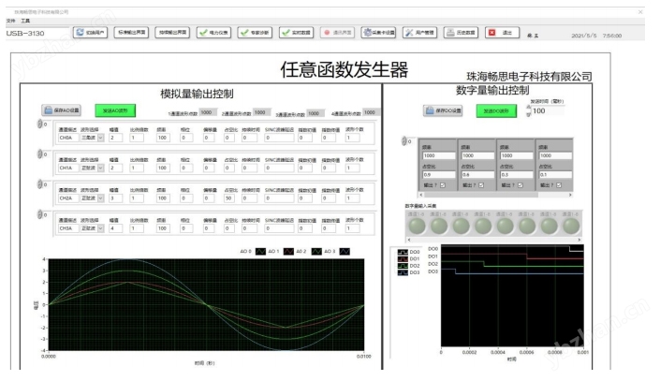Open the 工具 tools menu
This screenshot has height=381, width=660.
tap(25, 20)
